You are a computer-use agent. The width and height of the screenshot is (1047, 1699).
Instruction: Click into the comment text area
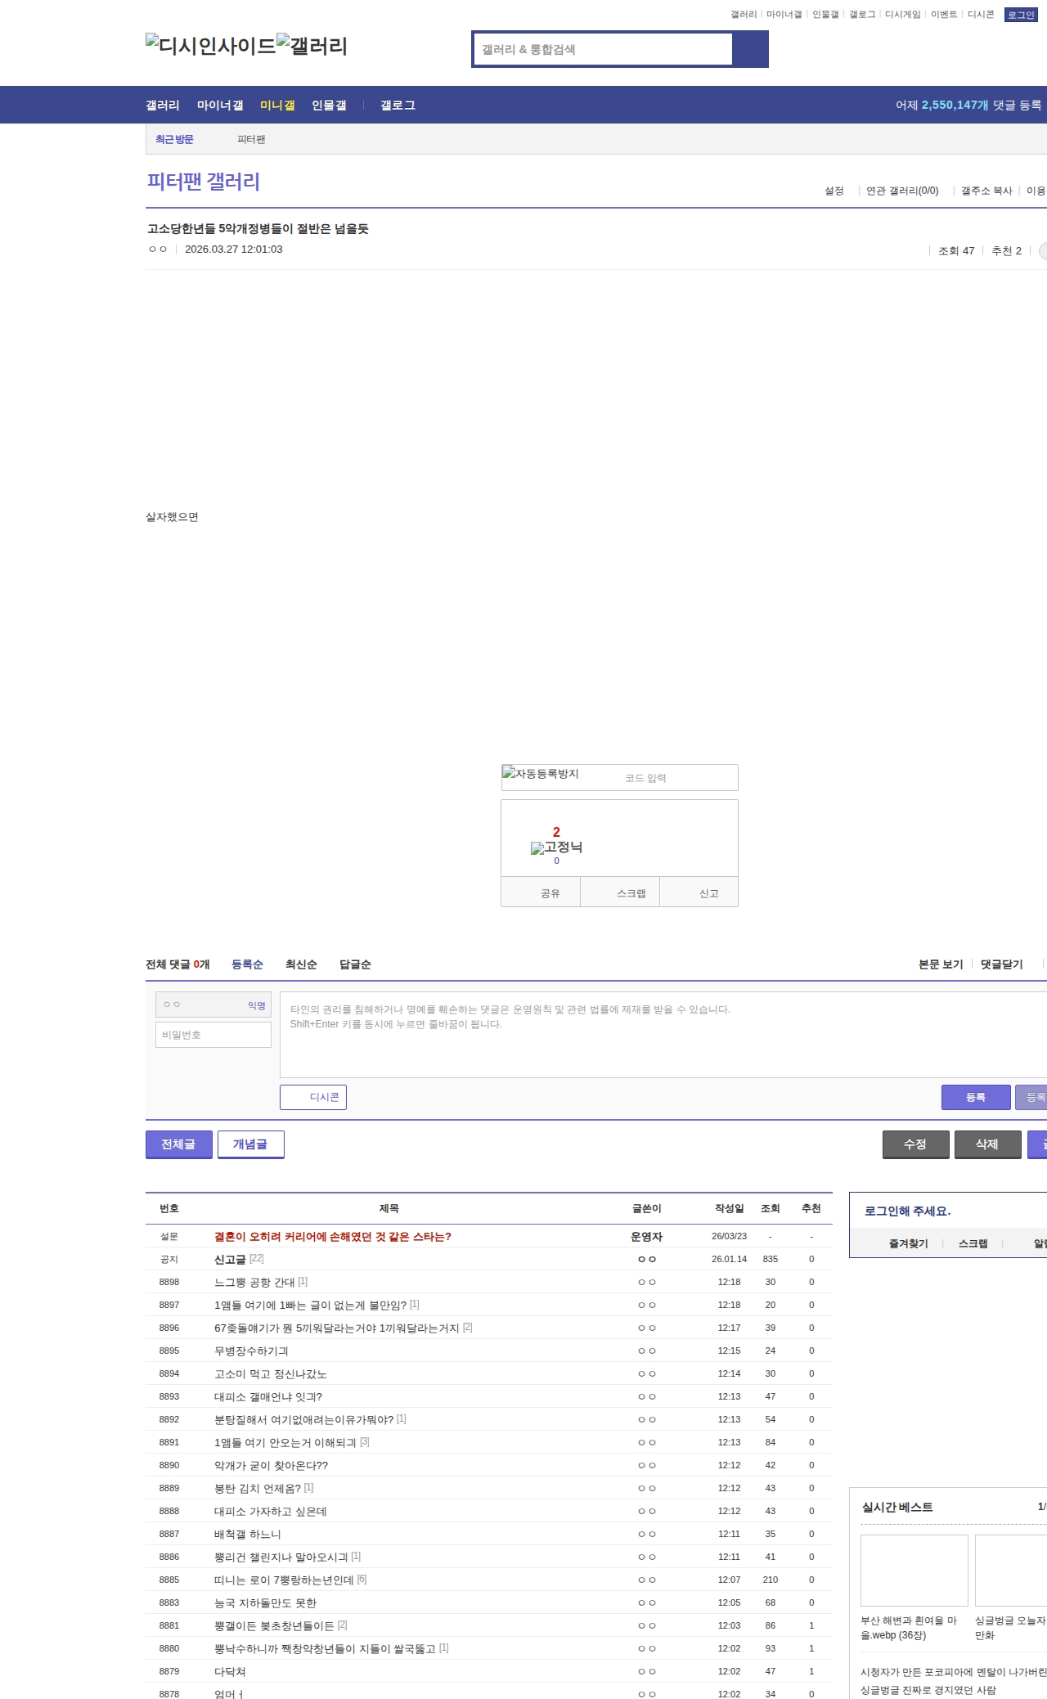pos(663,1035)
